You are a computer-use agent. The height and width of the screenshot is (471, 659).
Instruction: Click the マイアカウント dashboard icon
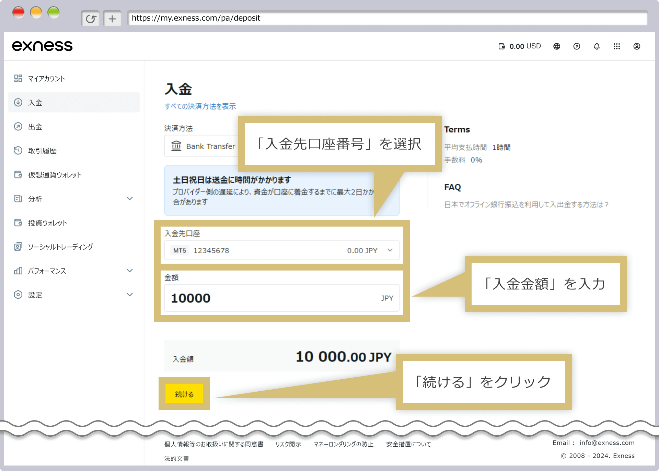(18, 78)
